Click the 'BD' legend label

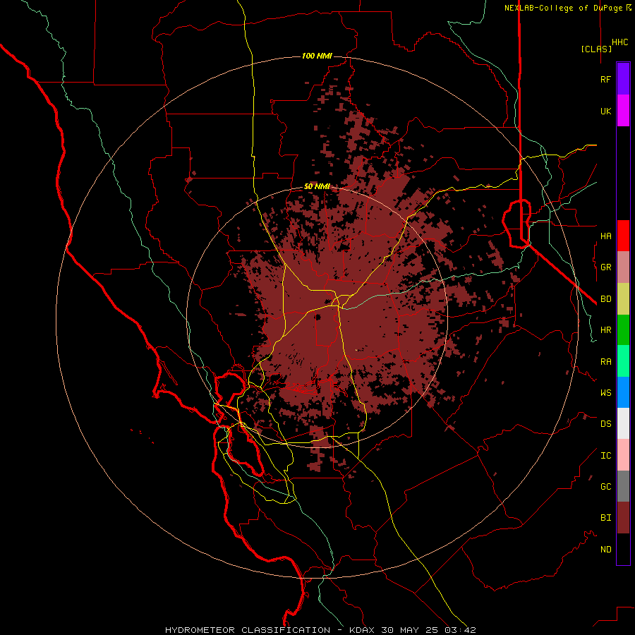pyautogui.click(x=605, y=299)
